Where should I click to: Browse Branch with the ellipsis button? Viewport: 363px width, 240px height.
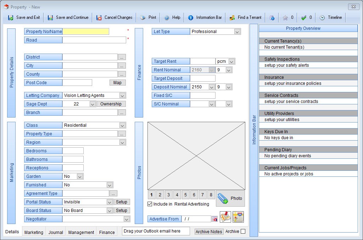click(122, 113)
